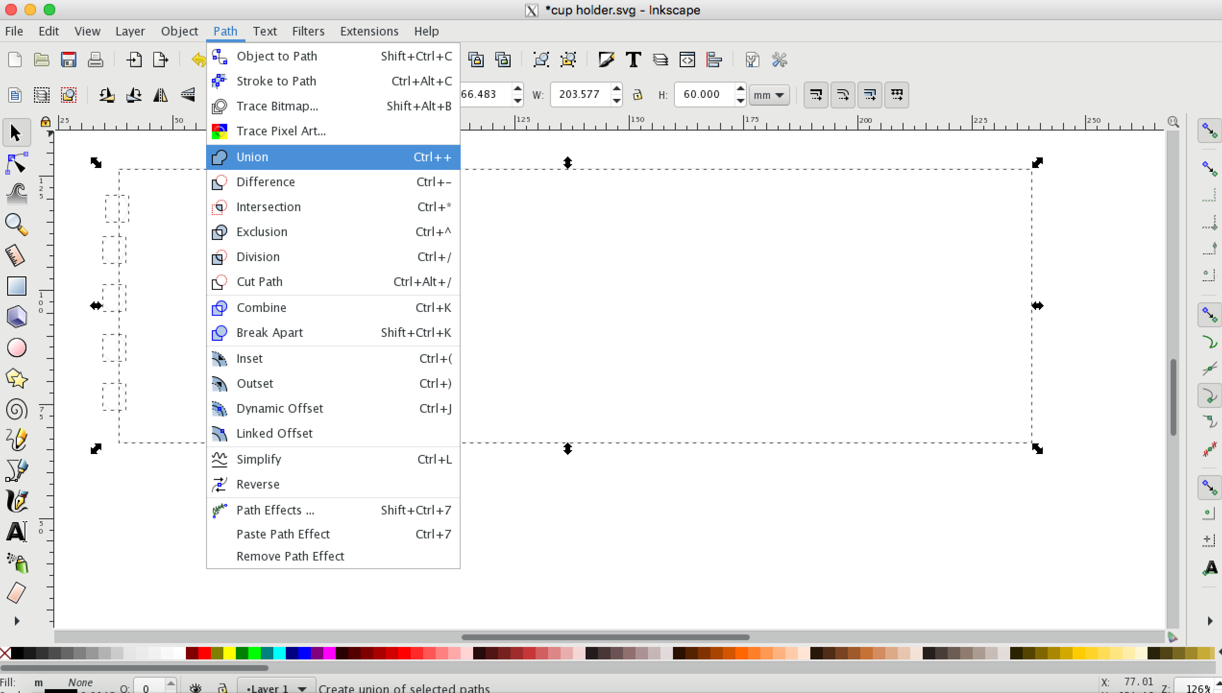The width and height of the screenshot is (1222, 693).
Task: Click the Undo arrow icon
Action: point(198,60)
